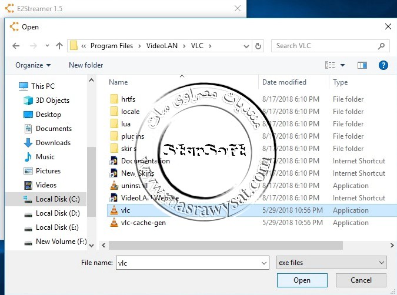
Task: Click the locale folder icon
Action: click(x=114, y=111)
